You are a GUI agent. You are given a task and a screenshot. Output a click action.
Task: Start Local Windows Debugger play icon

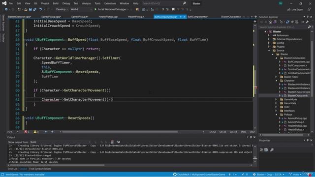95,9
